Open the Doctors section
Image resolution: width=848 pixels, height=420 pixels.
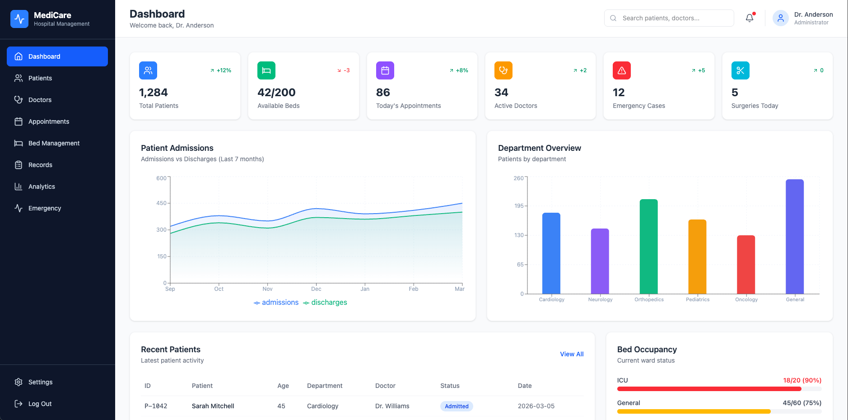point(57,100)
